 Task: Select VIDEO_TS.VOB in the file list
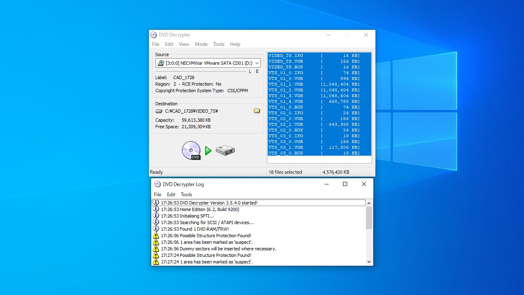(319, 61)
